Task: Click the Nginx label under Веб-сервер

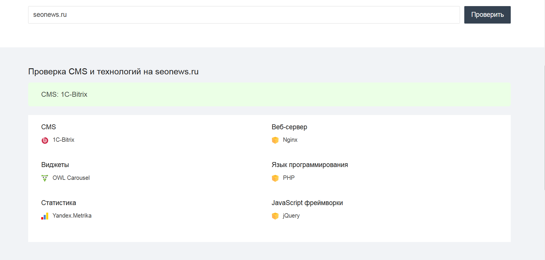Action: (290, 140)
